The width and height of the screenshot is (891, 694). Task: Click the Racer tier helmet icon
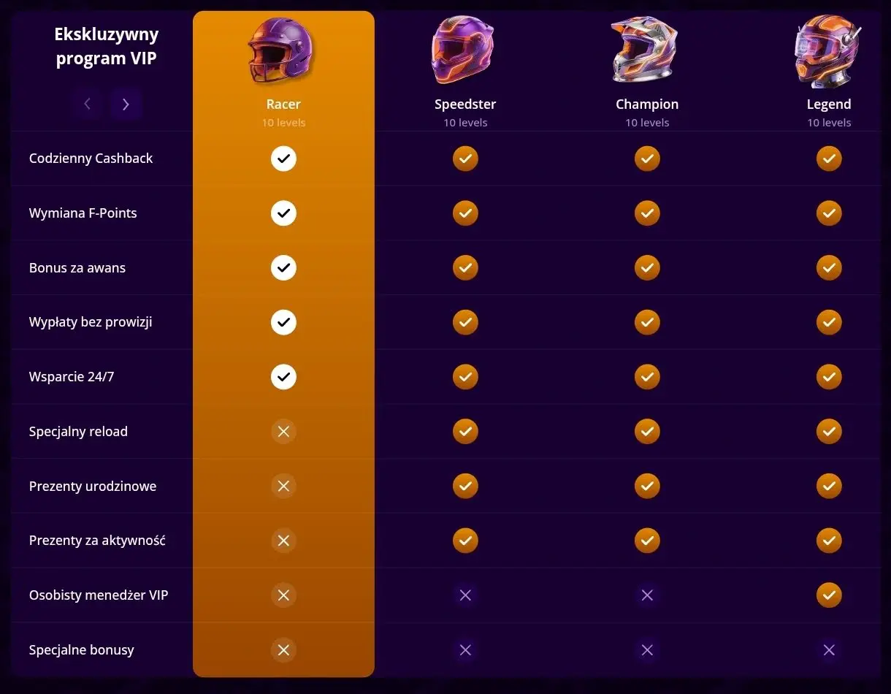[282, 50]
